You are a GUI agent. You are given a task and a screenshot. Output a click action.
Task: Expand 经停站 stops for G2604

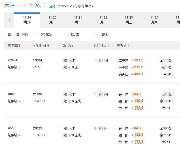coord(14,67)
